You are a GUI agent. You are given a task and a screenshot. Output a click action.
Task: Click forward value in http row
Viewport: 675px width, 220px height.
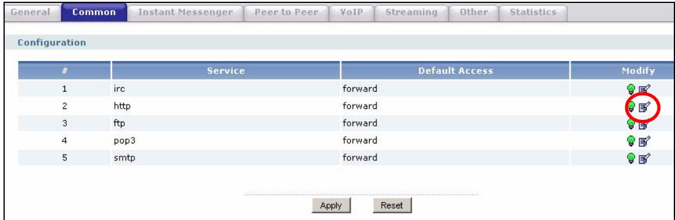click(x=360, y=106)
